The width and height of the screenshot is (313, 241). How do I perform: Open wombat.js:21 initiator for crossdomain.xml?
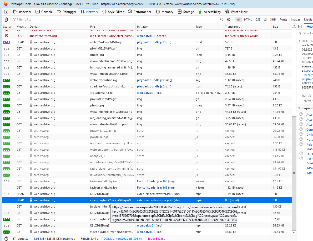146,93
